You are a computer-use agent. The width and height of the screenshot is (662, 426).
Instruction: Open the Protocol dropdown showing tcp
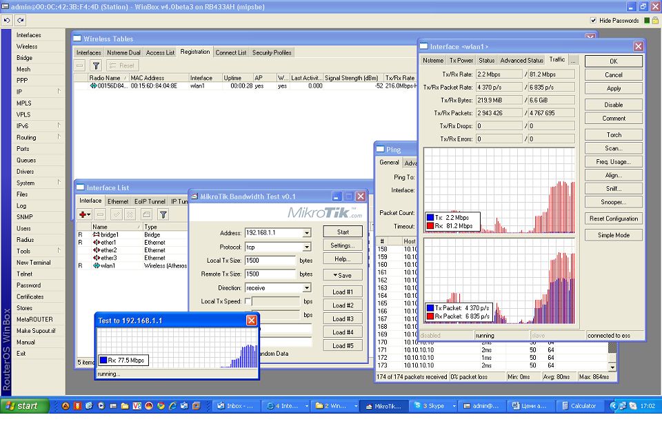(307, 247)
